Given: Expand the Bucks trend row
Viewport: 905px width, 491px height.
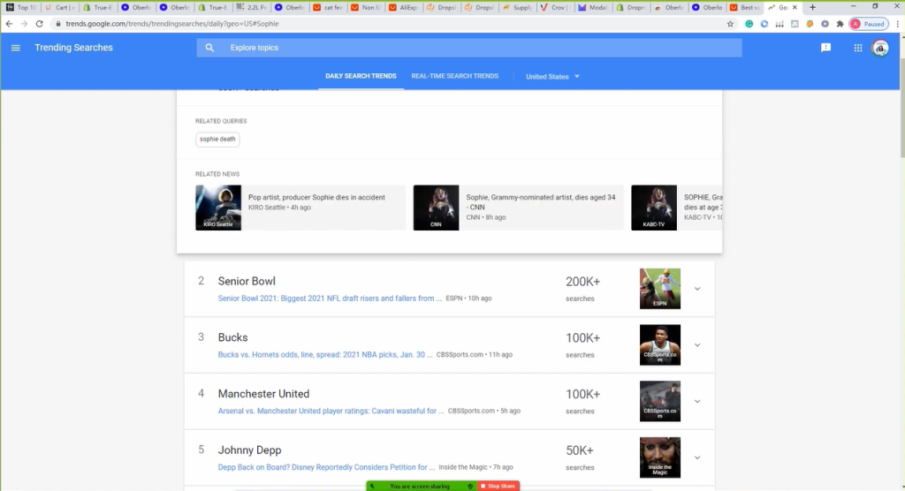Looking at the screenshot, I should pyautogui.click(x=697, y=345).
